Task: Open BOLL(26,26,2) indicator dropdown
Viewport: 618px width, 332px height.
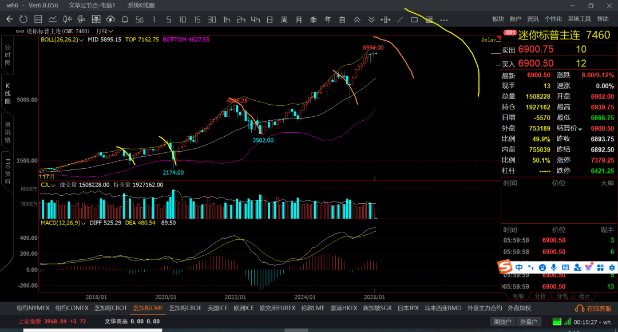Action: click(x=62, y=40)
